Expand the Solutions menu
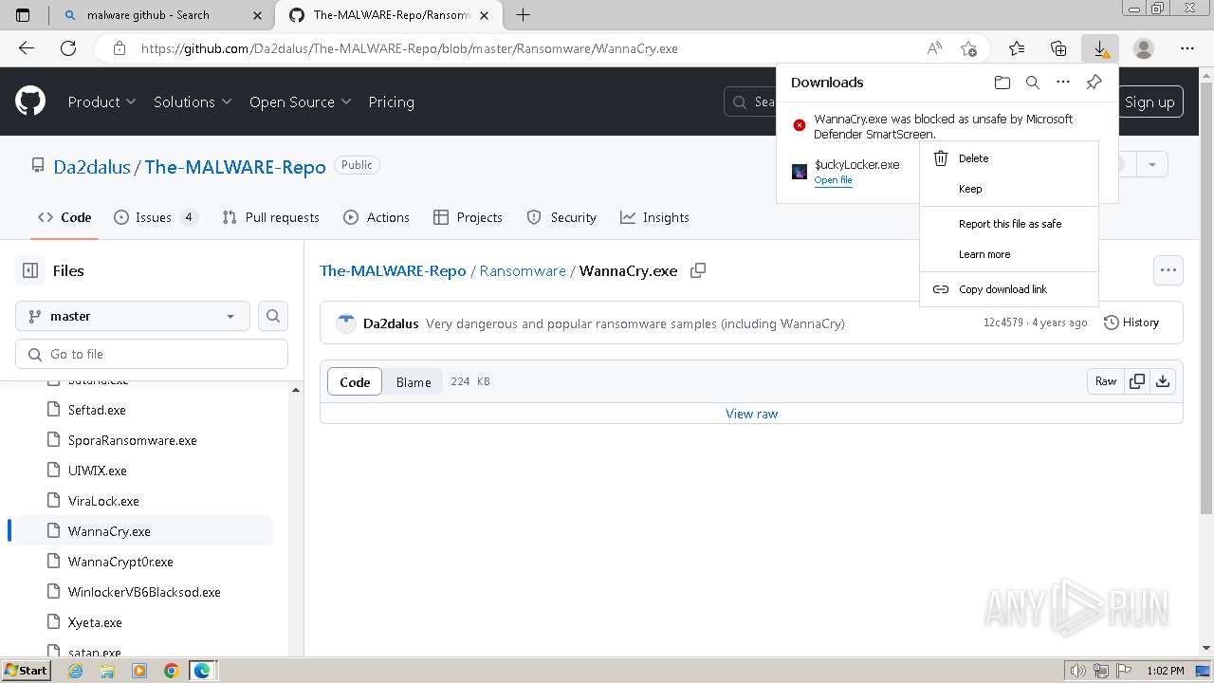 tap(193, 102)
